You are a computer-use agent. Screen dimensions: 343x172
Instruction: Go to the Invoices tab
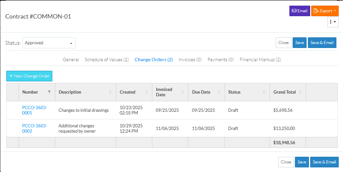pos(190,60)
